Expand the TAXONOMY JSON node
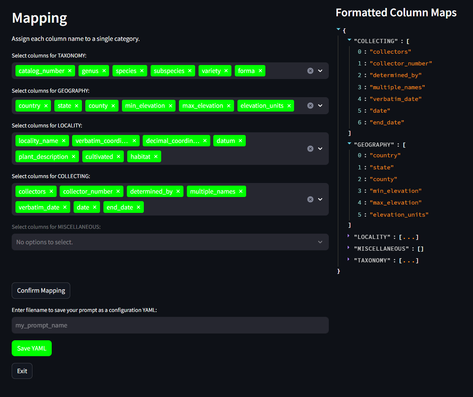The width and height of the screenshot is (473, 397). [x=348, y=259]
